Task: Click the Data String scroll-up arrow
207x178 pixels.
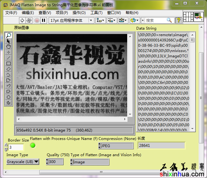Action: tap(192, 35)
